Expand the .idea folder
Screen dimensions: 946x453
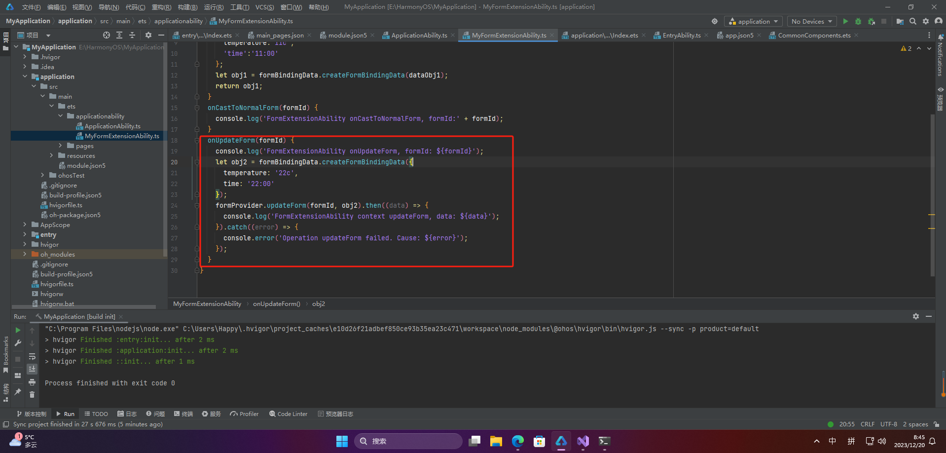point(25,67)
